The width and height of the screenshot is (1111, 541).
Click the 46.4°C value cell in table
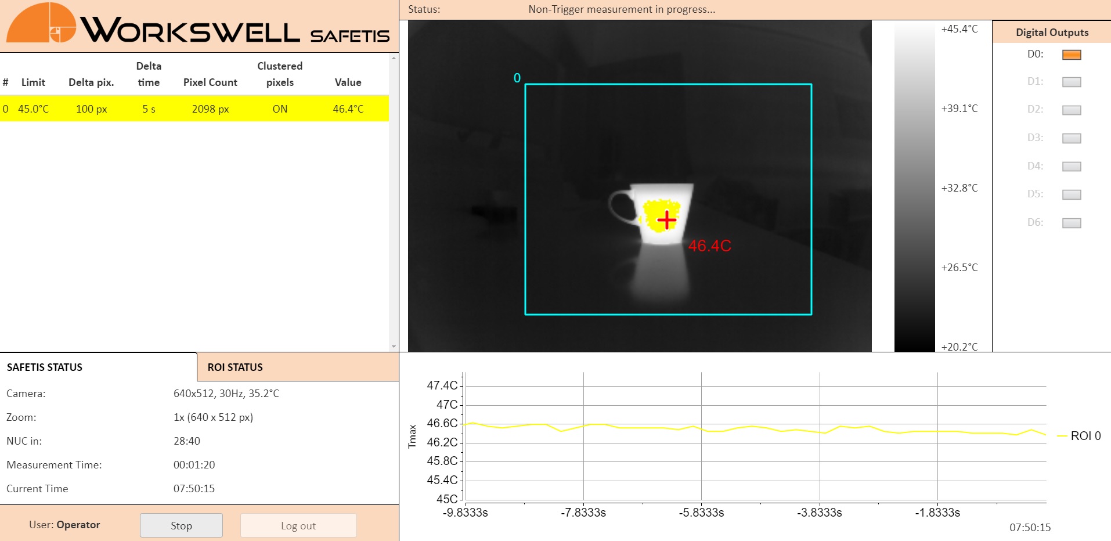(x=348, y=109)
